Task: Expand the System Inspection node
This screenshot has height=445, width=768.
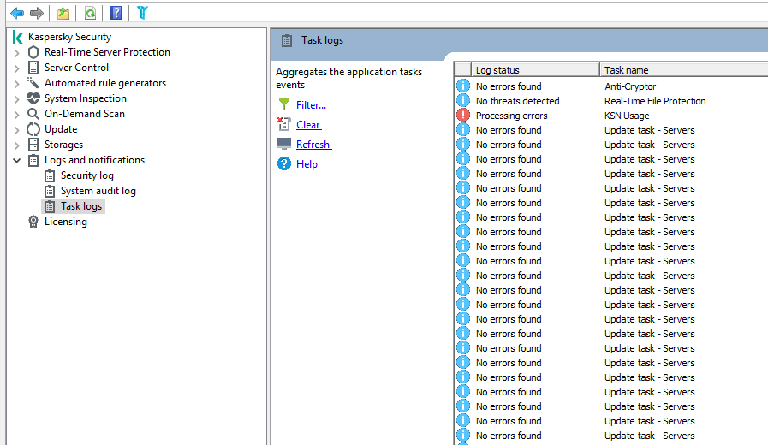Action: 16,99
